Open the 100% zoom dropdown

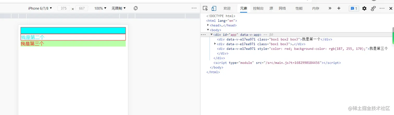tap(100, 8)
